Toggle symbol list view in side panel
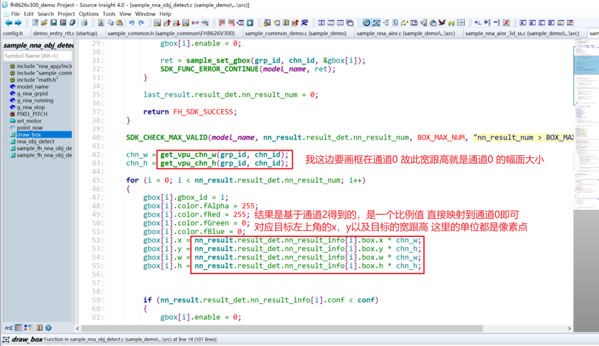 [18, 328]
